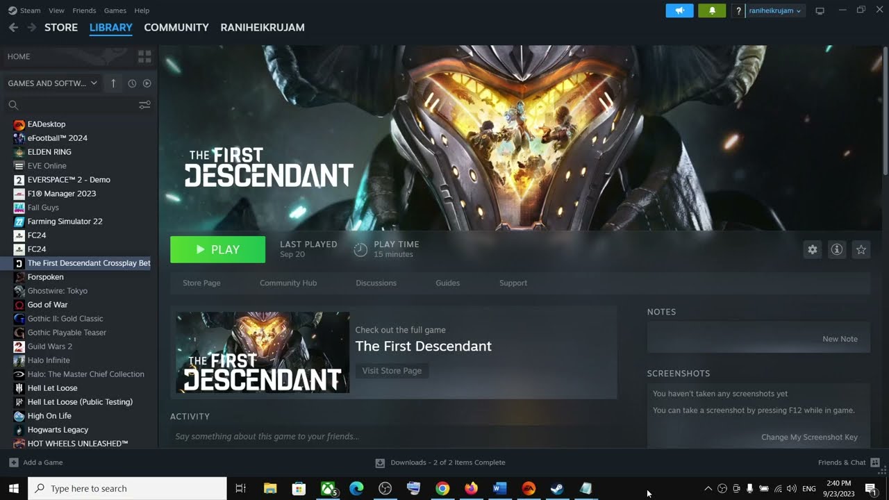This screenshot has height=500, width=889.
Task: Click New Note in Notes panel
Action: 840,339
